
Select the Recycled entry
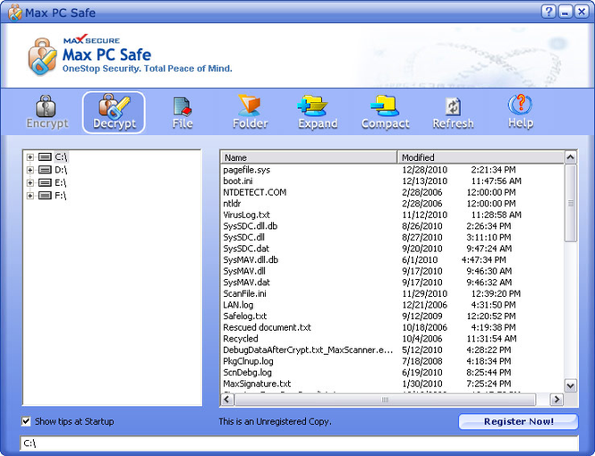click(x=240, y=339)
